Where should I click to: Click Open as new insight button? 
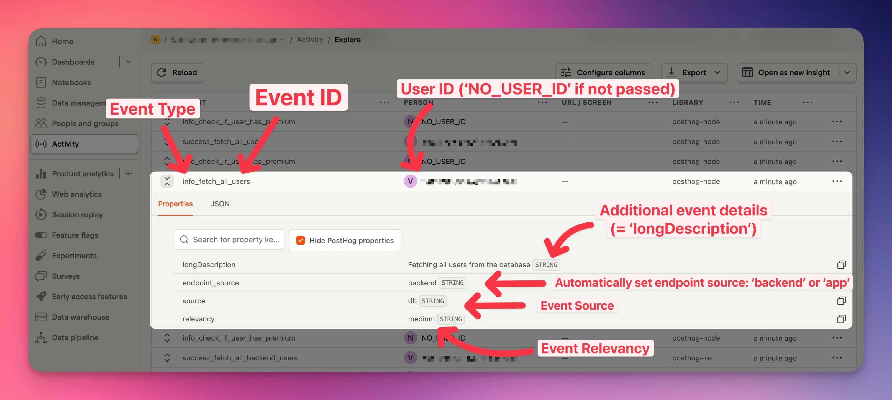coord(794,73)
